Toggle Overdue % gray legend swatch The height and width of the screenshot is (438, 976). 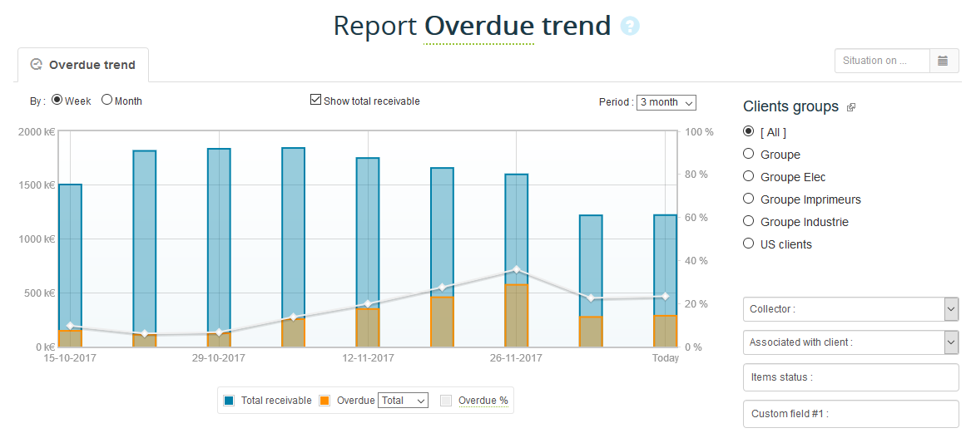[446, 401]
